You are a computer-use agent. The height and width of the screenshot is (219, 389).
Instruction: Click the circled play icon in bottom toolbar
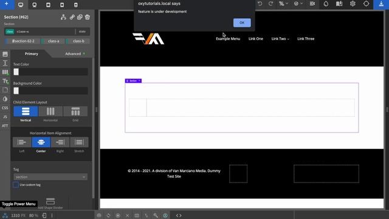(118, 215)
